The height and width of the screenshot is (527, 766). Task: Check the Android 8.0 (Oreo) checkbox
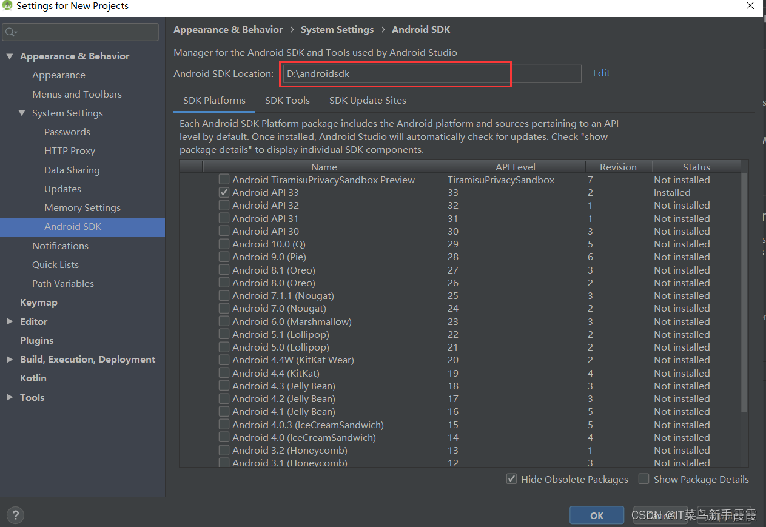coord(224,283)
